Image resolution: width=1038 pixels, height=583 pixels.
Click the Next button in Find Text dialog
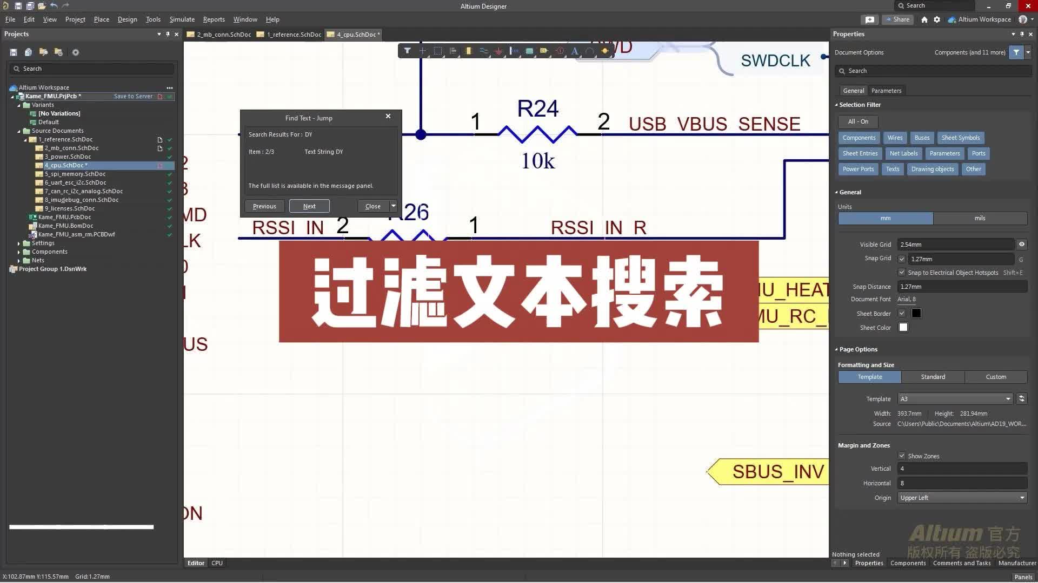point(308,206)
